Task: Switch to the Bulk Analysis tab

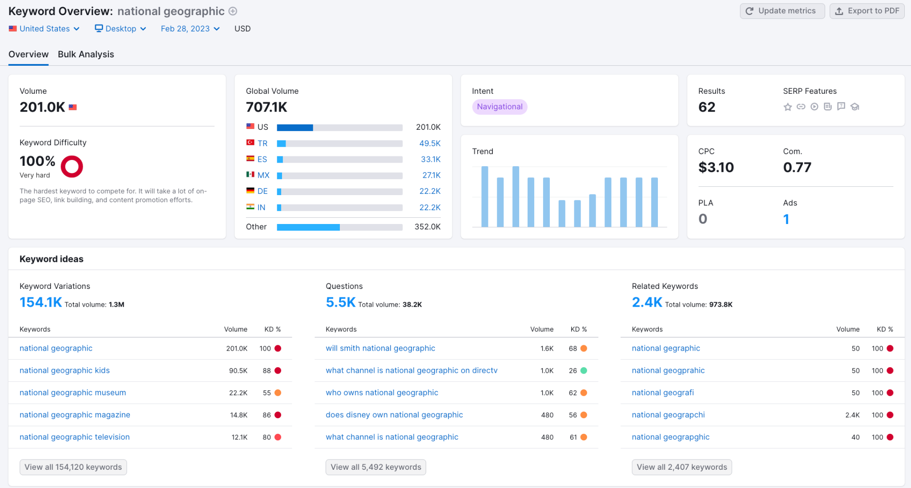Action: coord(86,54)
